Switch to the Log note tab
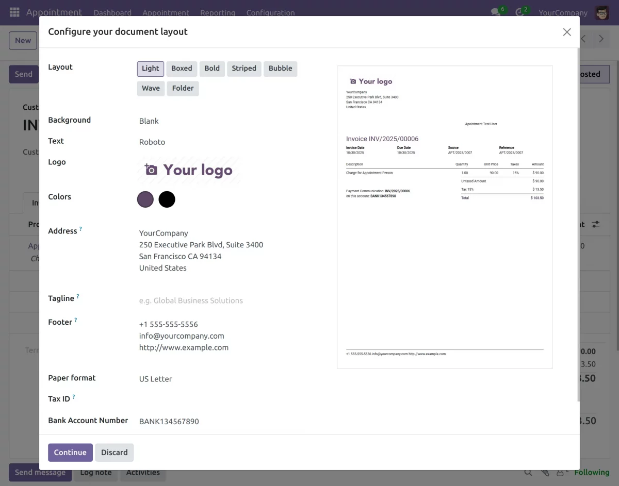The width and height of the screenshot is (619, 486). [95, 472]
